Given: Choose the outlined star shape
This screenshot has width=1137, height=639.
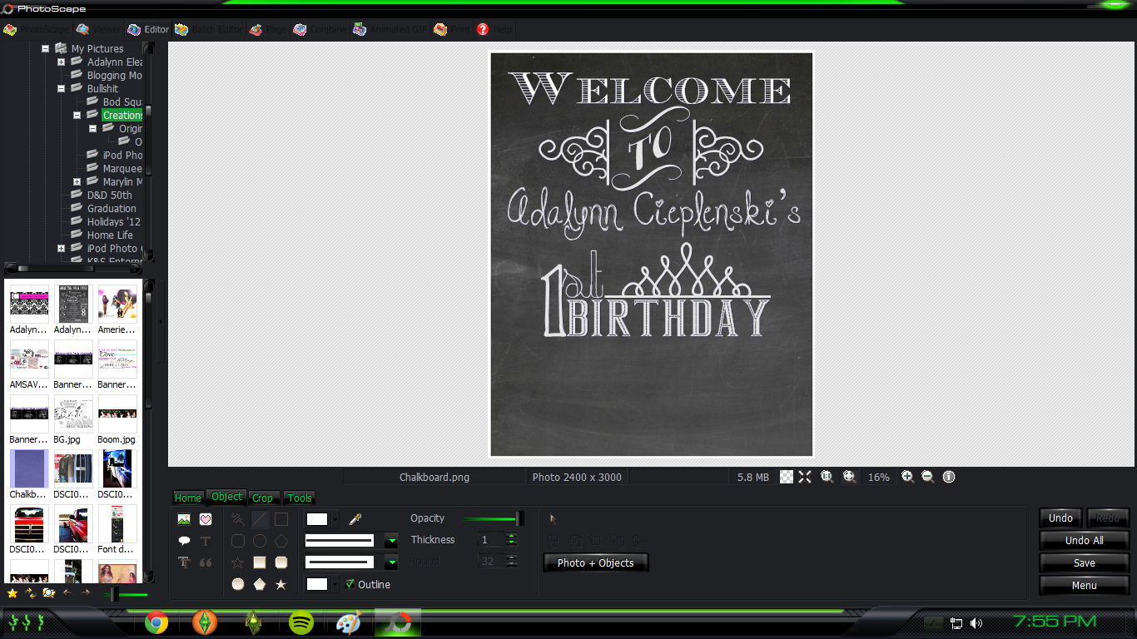Looking at the screenshot, I should (x=238, y=562).
